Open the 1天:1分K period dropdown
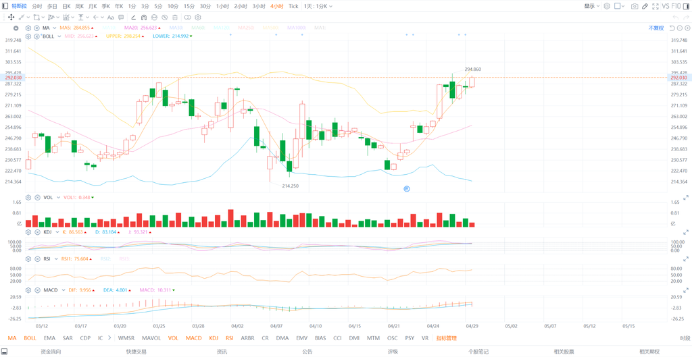 pos(318,6)
